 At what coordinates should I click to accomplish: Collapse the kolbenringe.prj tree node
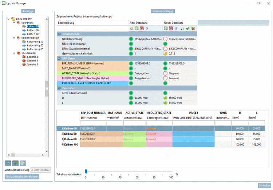coord(14,38)
